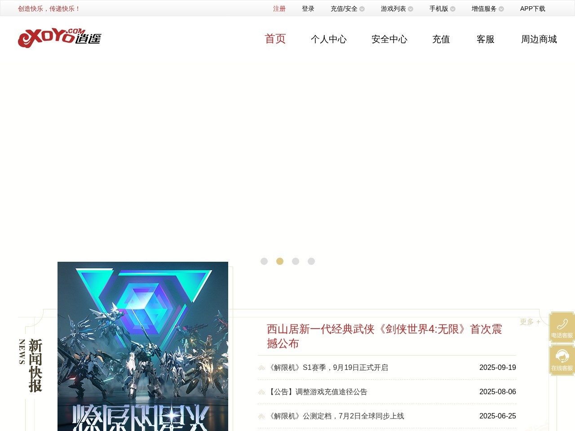Click the APP下载 link
The width and height of the screenshot is (575, 431).
pyautogui.click(x=533, y=9)
